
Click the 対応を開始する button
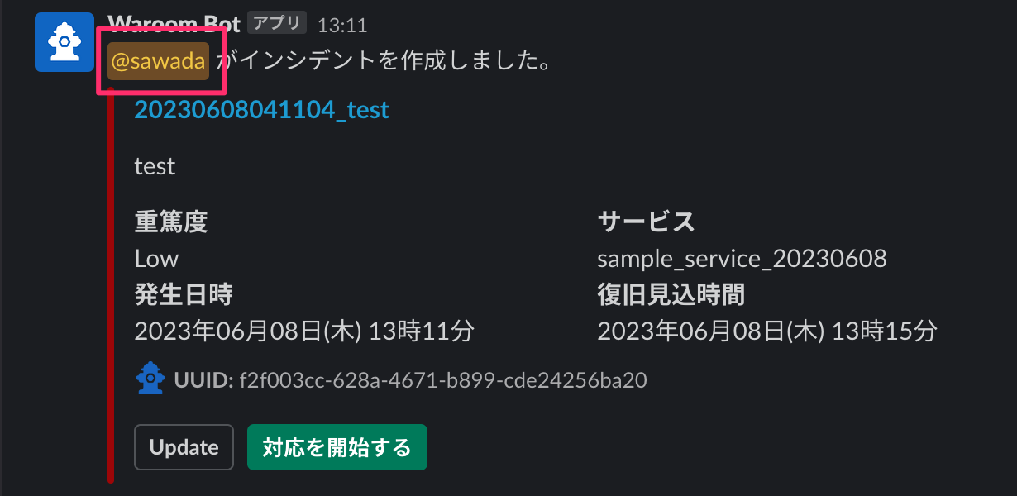click(337, 447)
